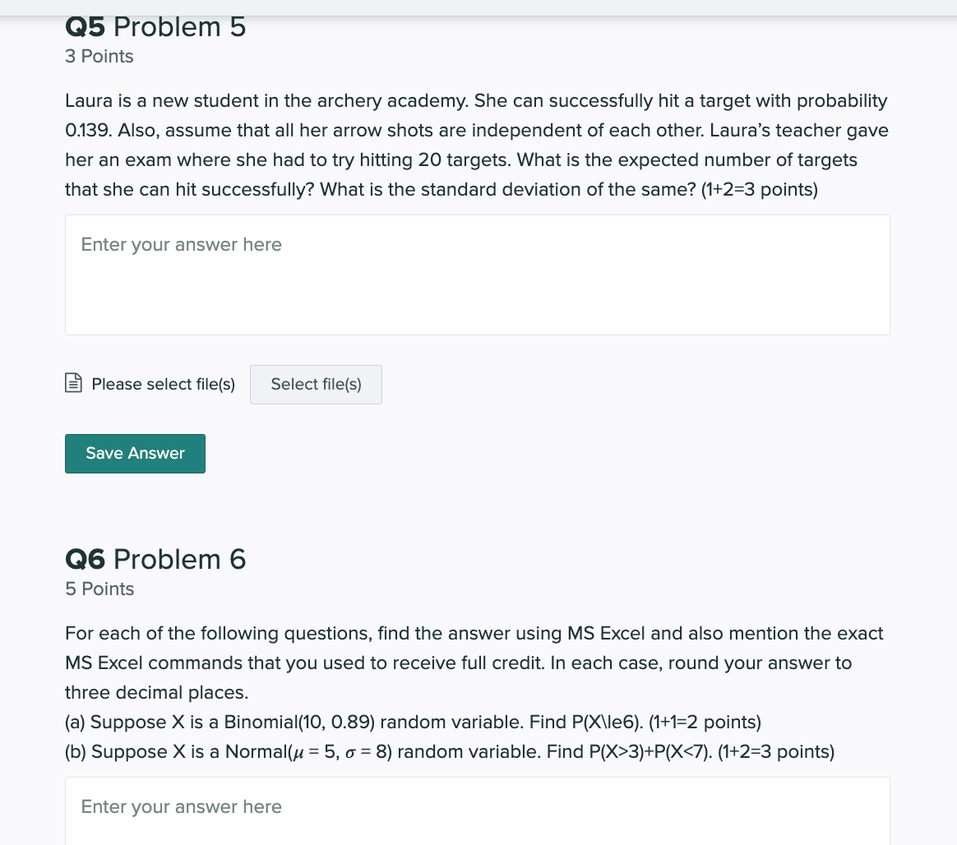Click part (b) Normal distribution question line
The height and width of the screenshot is (845, 957).
449,751
